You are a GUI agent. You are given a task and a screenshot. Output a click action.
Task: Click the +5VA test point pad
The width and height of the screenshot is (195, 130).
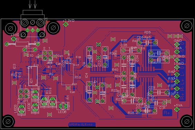(177, 110)
